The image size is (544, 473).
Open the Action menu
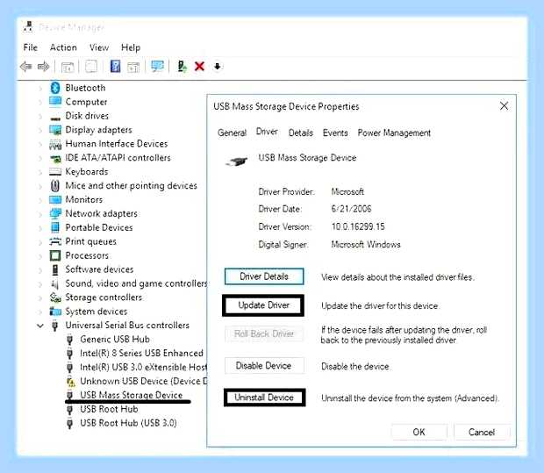63,47
